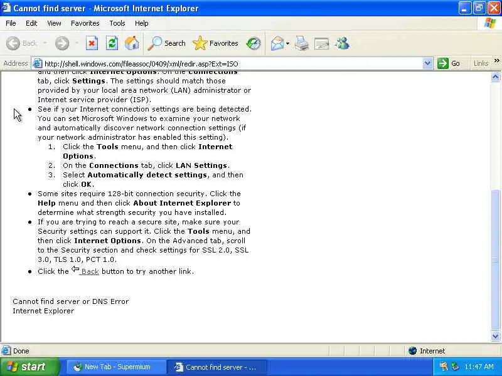Open the Tools menu
The width and height of the screenshot is (502, 376).
click(117, 23)
